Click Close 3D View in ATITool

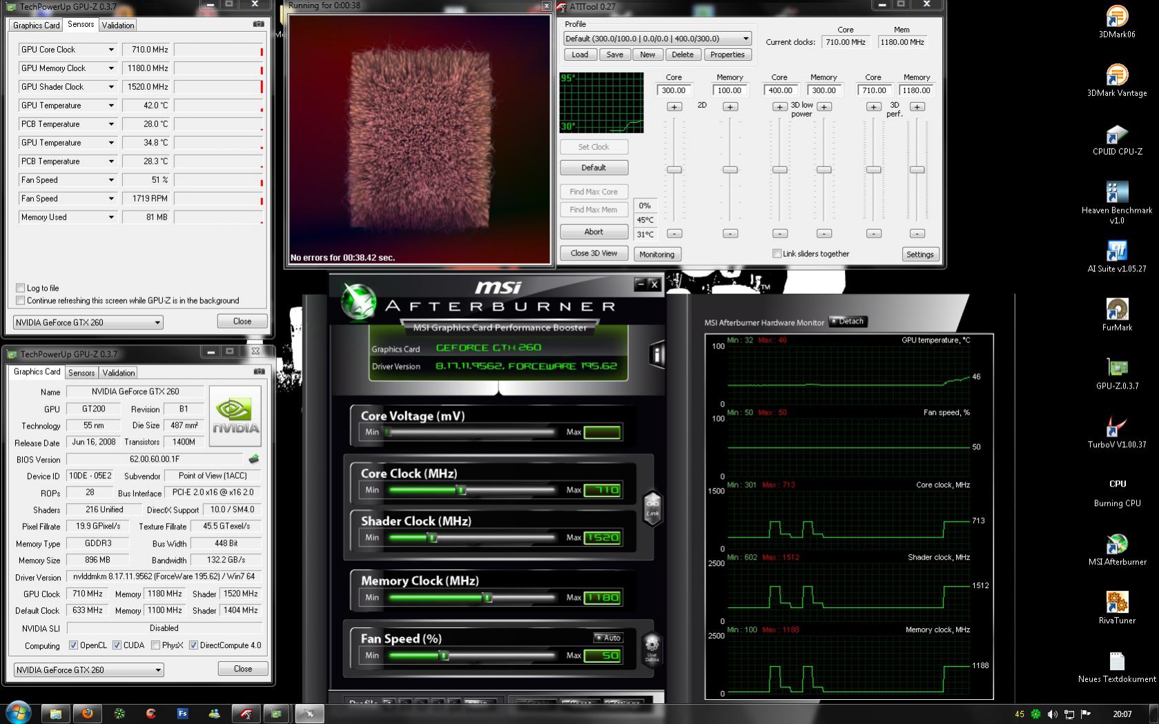[594, 253]
